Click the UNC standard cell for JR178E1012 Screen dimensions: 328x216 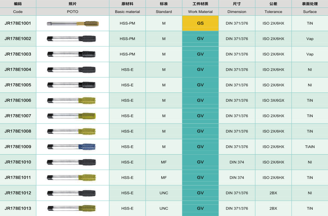(164, 193)
